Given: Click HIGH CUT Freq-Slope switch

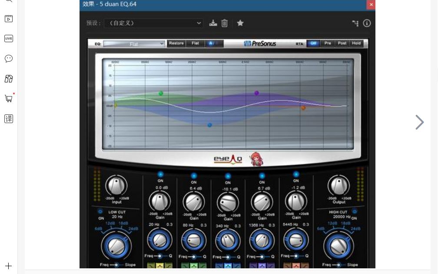Looking at the screenshot, I should [x=338, y=264].
